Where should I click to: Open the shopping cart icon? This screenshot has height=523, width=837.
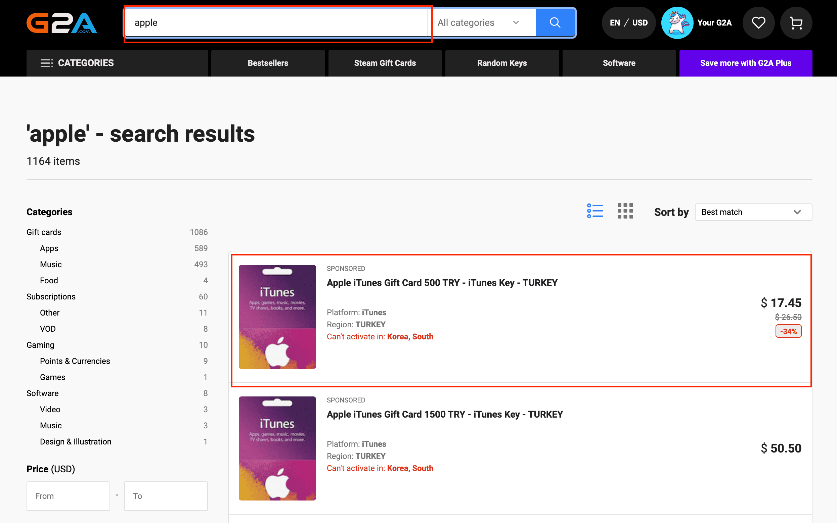[x=796, y=23]
